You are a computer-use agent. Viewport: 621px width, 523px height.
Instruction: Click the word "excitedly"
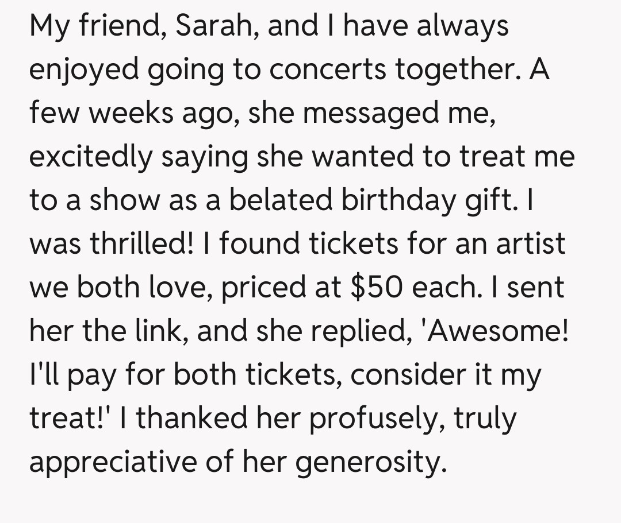[90, 158]
